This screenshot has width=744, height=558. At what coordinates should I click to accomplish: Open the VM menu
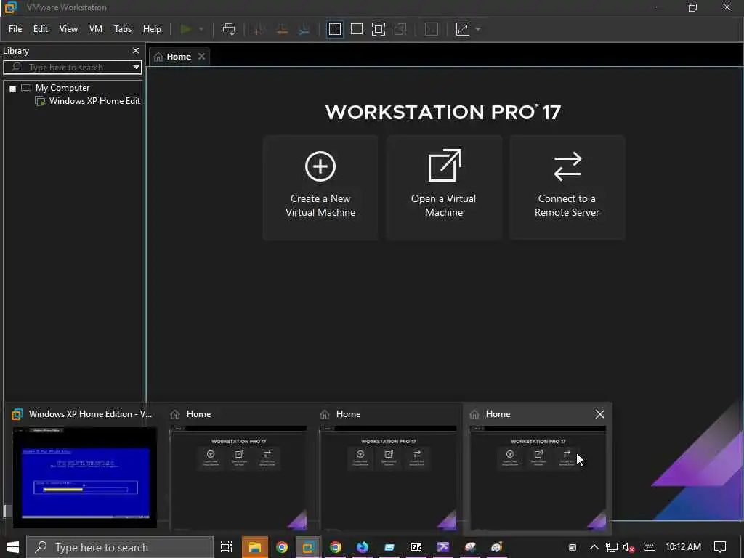(x=96, y=29)
